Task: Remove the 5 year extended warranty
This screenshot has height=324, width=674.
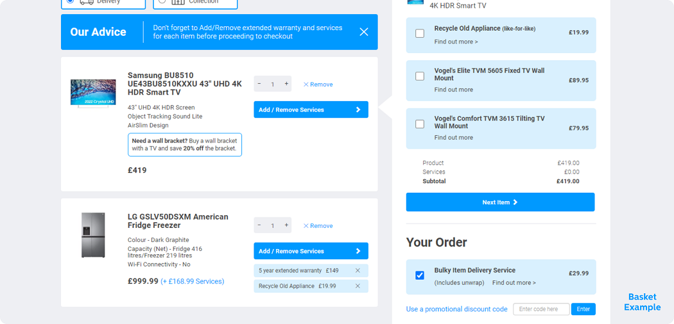Action: (x=358, y=271)
